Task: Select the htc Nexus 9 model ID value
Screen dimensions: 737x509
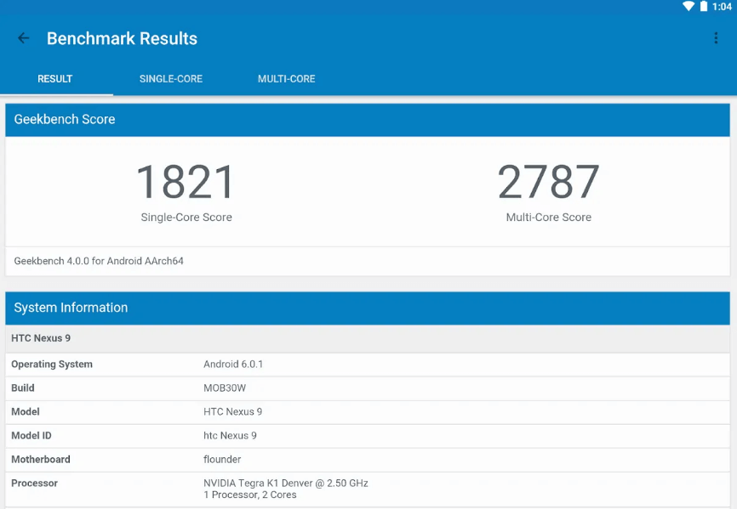Action: (x=230, y=436)
